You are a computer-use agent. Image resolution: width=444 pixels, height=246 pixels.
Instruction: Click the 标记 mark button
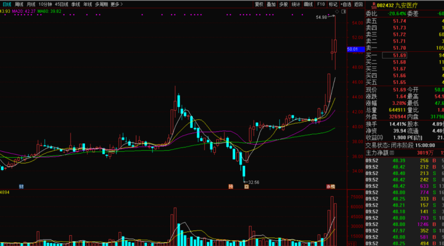click(333, 4)
